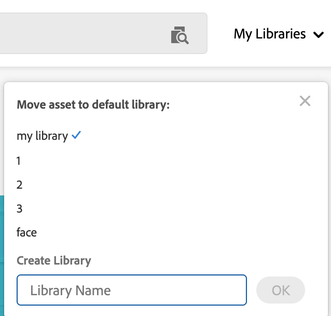
Task: Focus the Library Name text field
Action: (131, 290)
